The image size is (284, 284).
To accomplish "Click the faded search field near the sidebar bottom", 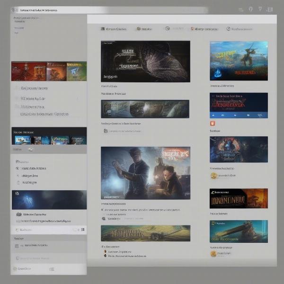I will (x=49, y=258).
